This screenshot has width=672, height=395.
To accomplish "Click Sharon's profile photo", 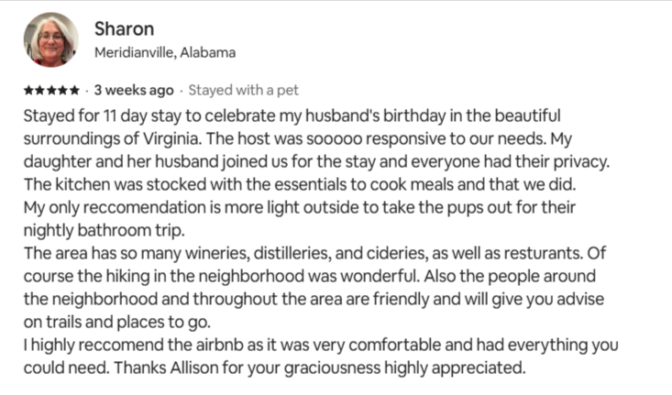I will click(x=51, y=39).
